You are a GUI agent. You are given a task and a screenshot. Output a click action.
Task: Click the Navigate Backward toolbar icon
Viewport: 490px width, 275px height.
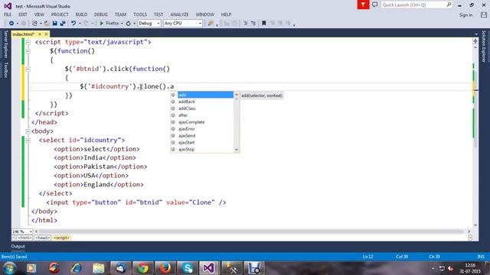click(x=11, y=24)
